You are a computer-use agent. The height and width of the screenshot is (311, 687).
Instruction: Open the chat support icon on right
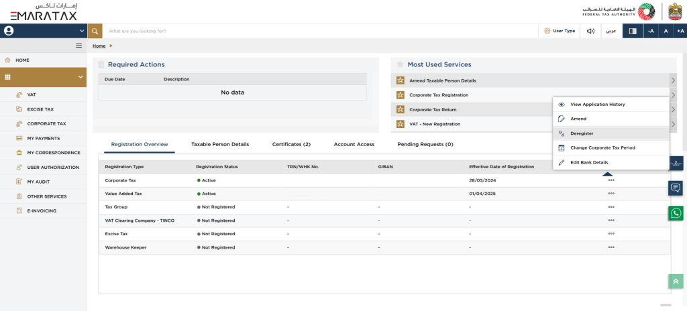pos(676,188)
